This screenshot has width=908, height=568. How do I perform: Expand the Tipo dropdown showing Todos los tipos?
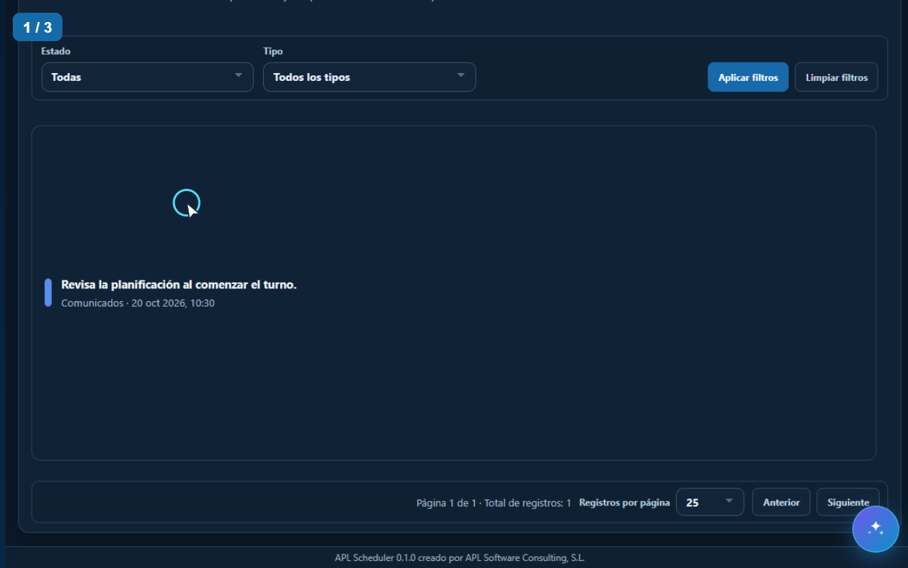pos(370,77)
